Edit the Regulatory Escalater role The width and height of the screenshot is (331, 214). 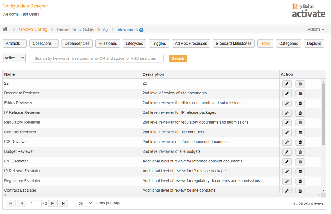[287, 181]
